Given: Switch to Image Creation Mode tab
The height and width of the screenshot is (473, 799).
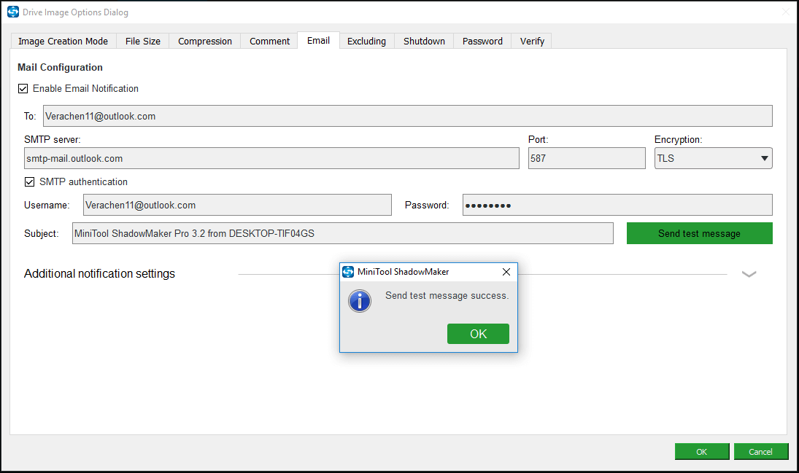Looking at the screenshot, I should point(63,42).
